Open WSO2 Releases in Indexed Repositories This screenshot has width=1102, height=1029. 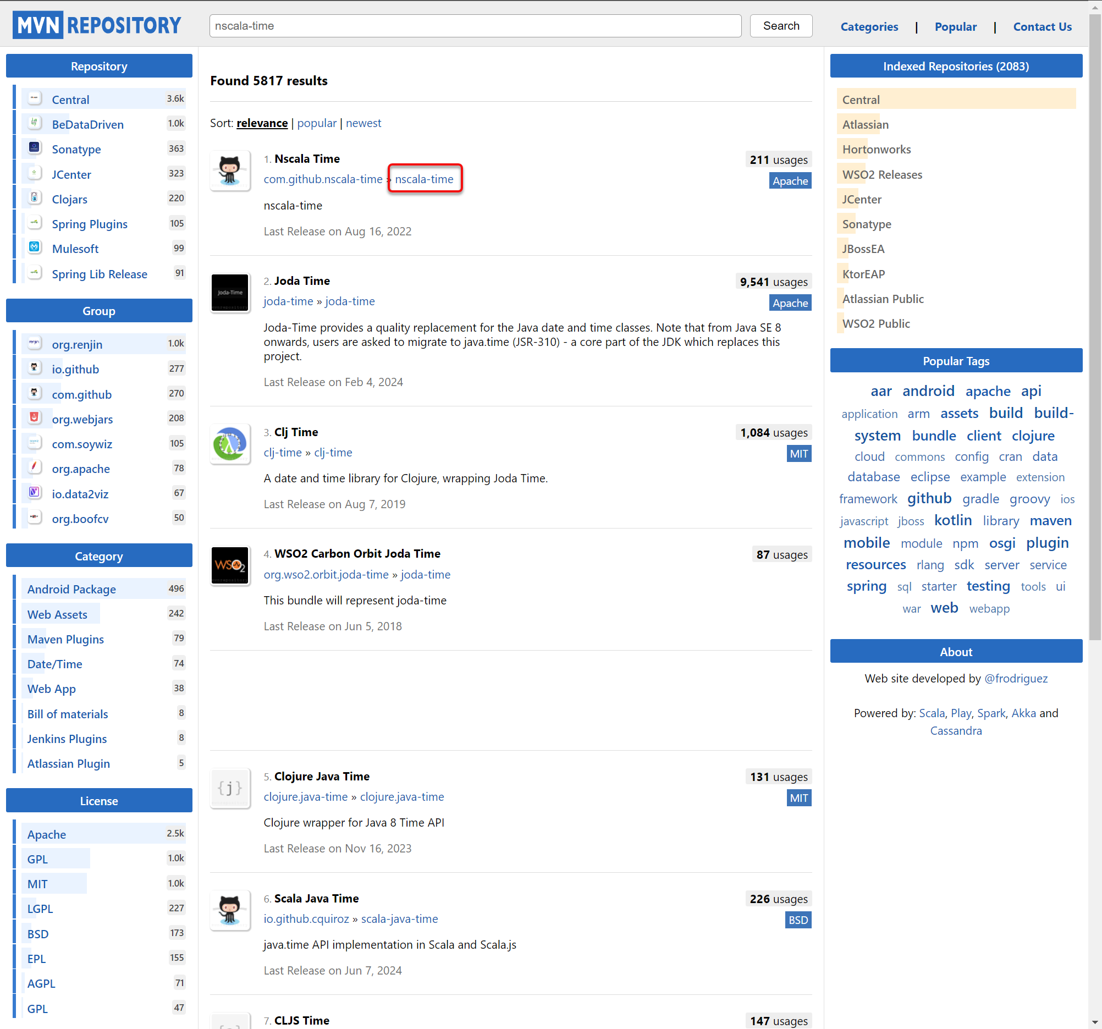tap(882, 174)
